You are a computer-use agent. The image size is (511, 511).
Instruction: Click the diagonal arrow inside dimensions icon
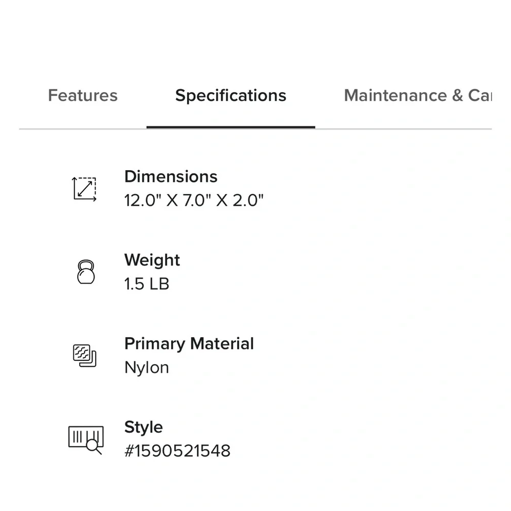click(85, 189)
